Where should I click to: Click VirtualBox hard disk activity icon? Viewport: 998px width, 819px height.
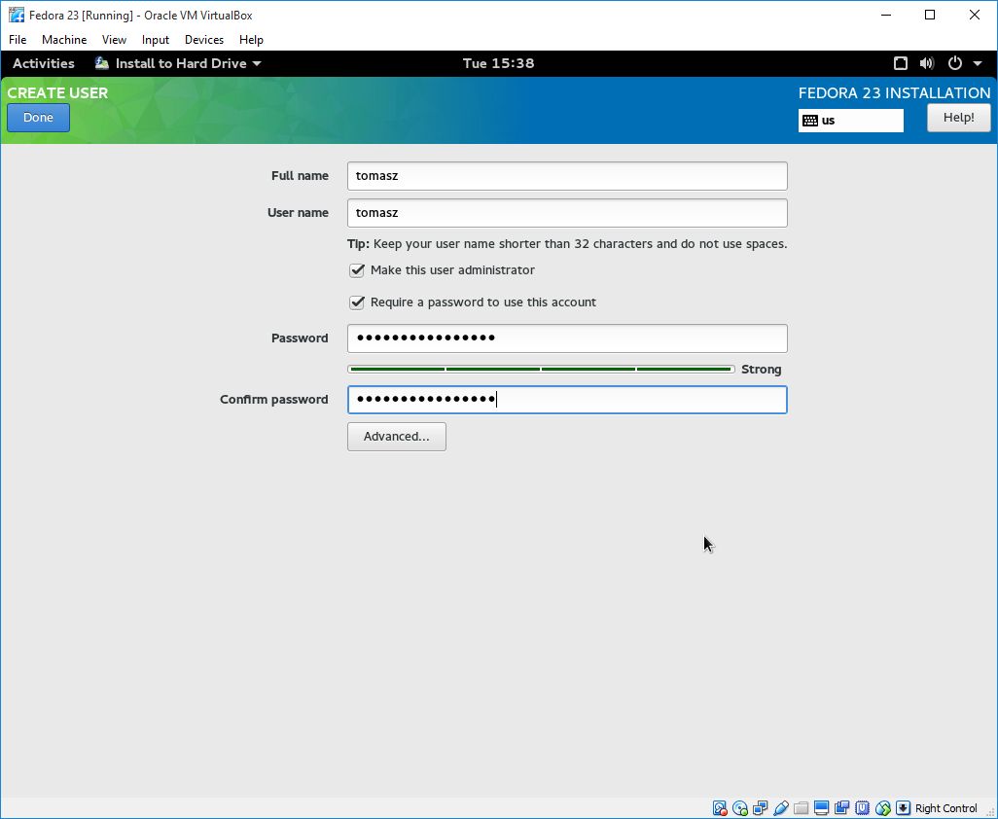(720, 808)
